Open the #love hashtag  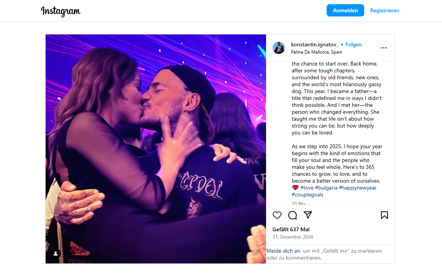click(x=307, y=188)
